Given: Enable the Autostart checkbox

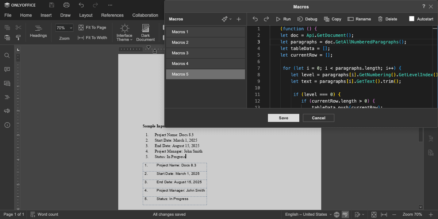Looking at the screenshot, I should click(x=412, y=19).
